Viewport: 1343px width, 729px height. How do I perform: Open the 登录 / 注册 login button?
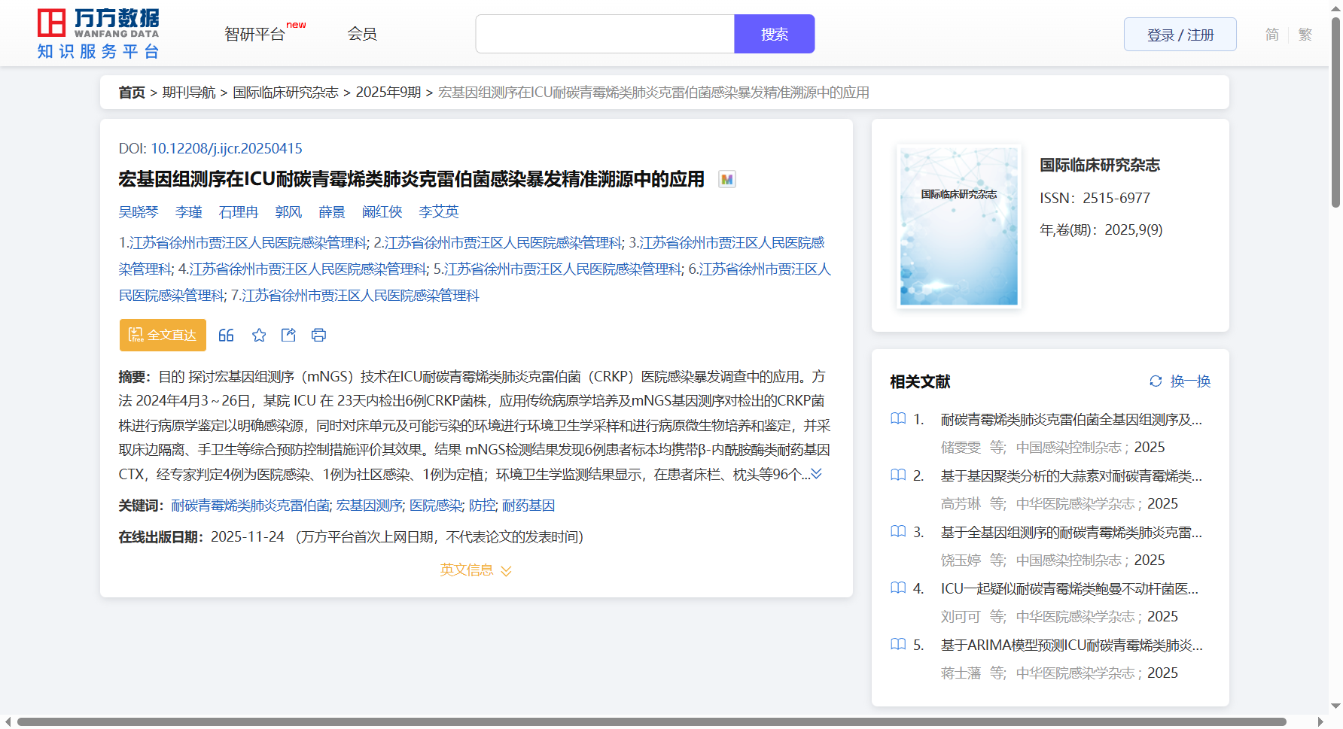point(1180,35)
